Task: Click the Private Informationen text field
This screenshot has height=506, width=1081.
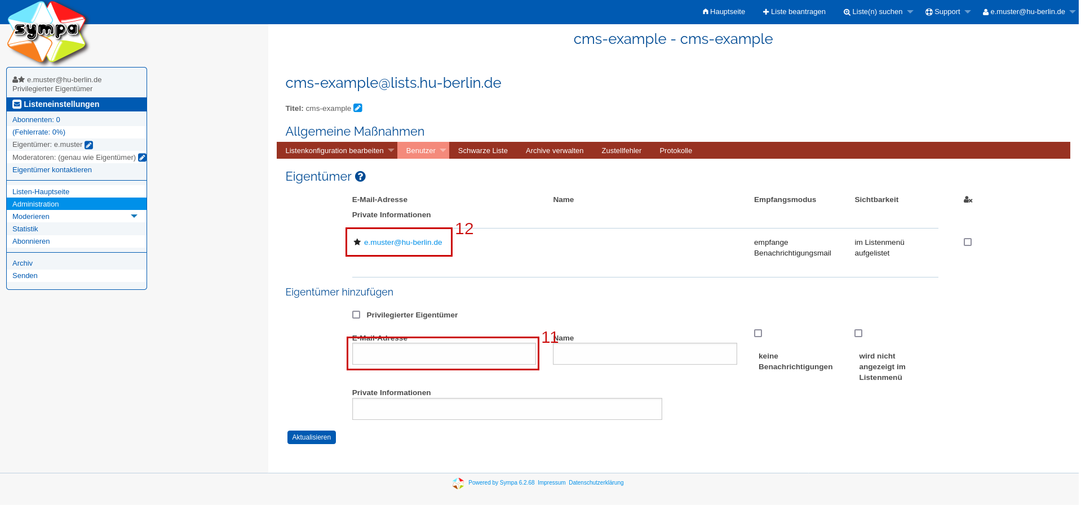Action: [507, 409]
